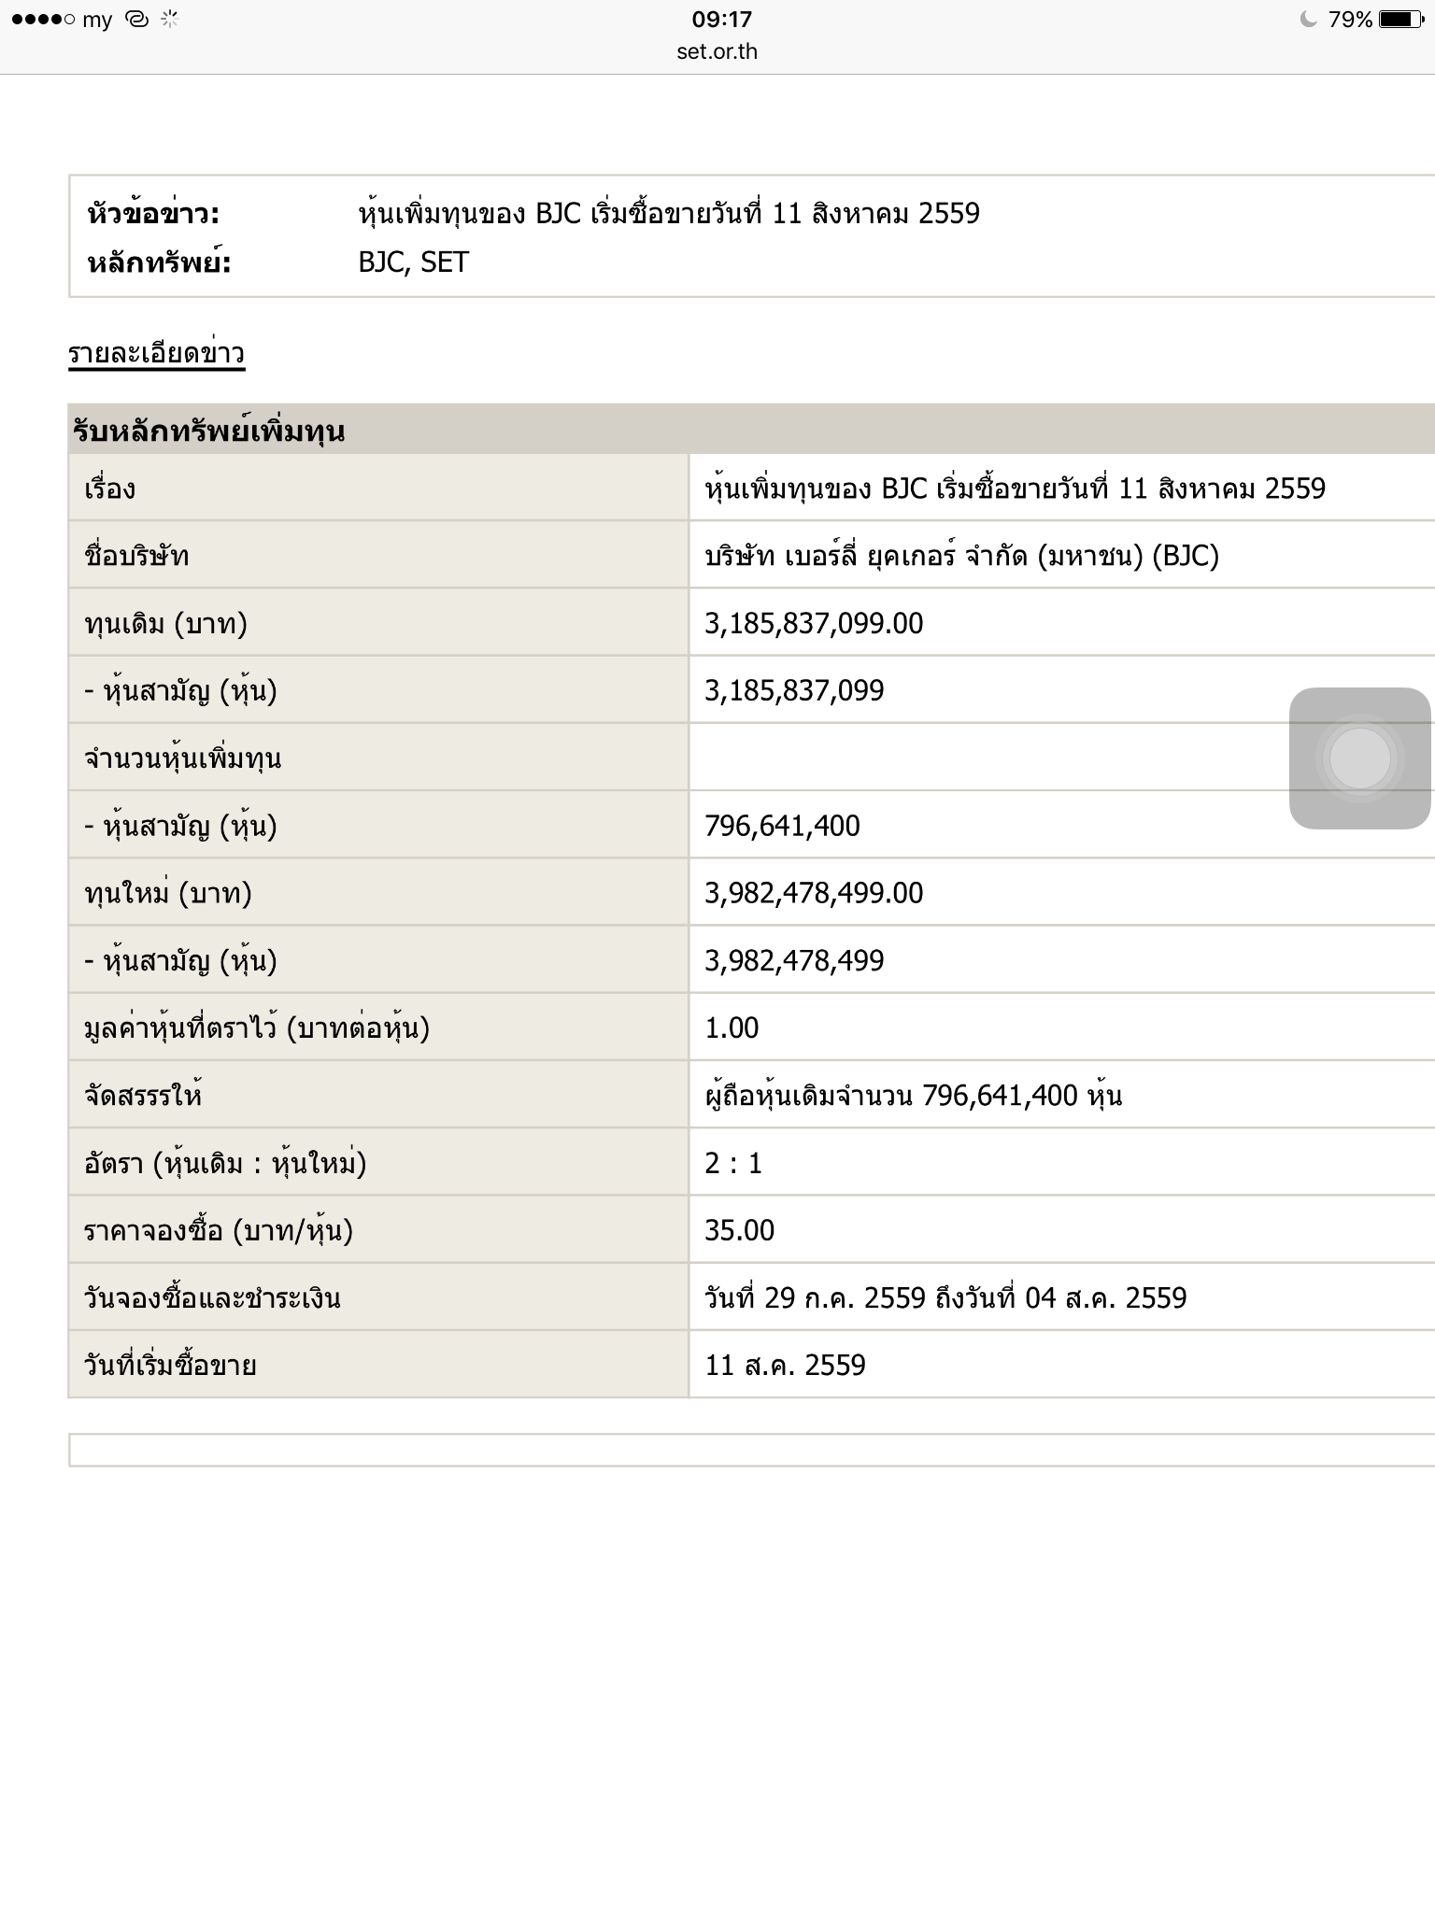The image size is (1435, 1913).
Task: Select the subject text in the เรื่อง row
Action: 1016,489
